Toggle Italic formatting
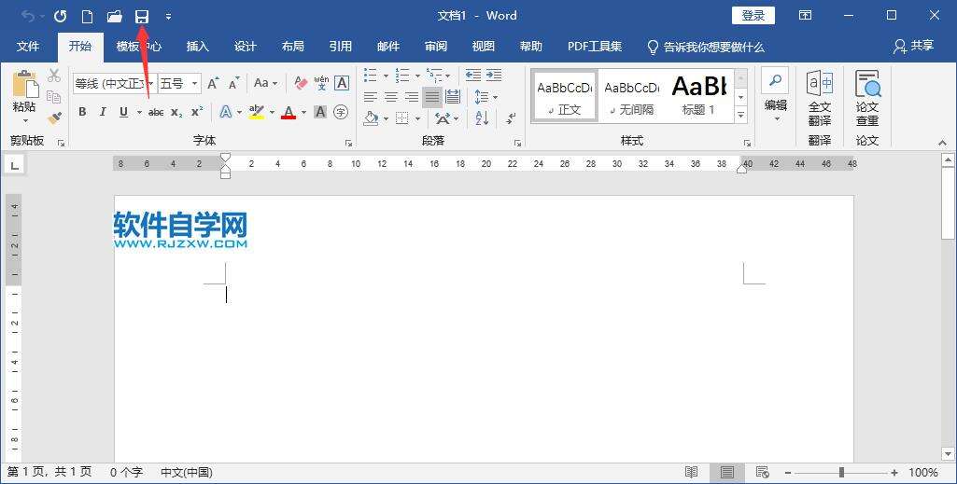Viewport: 957px width, 484px height. 103,112
